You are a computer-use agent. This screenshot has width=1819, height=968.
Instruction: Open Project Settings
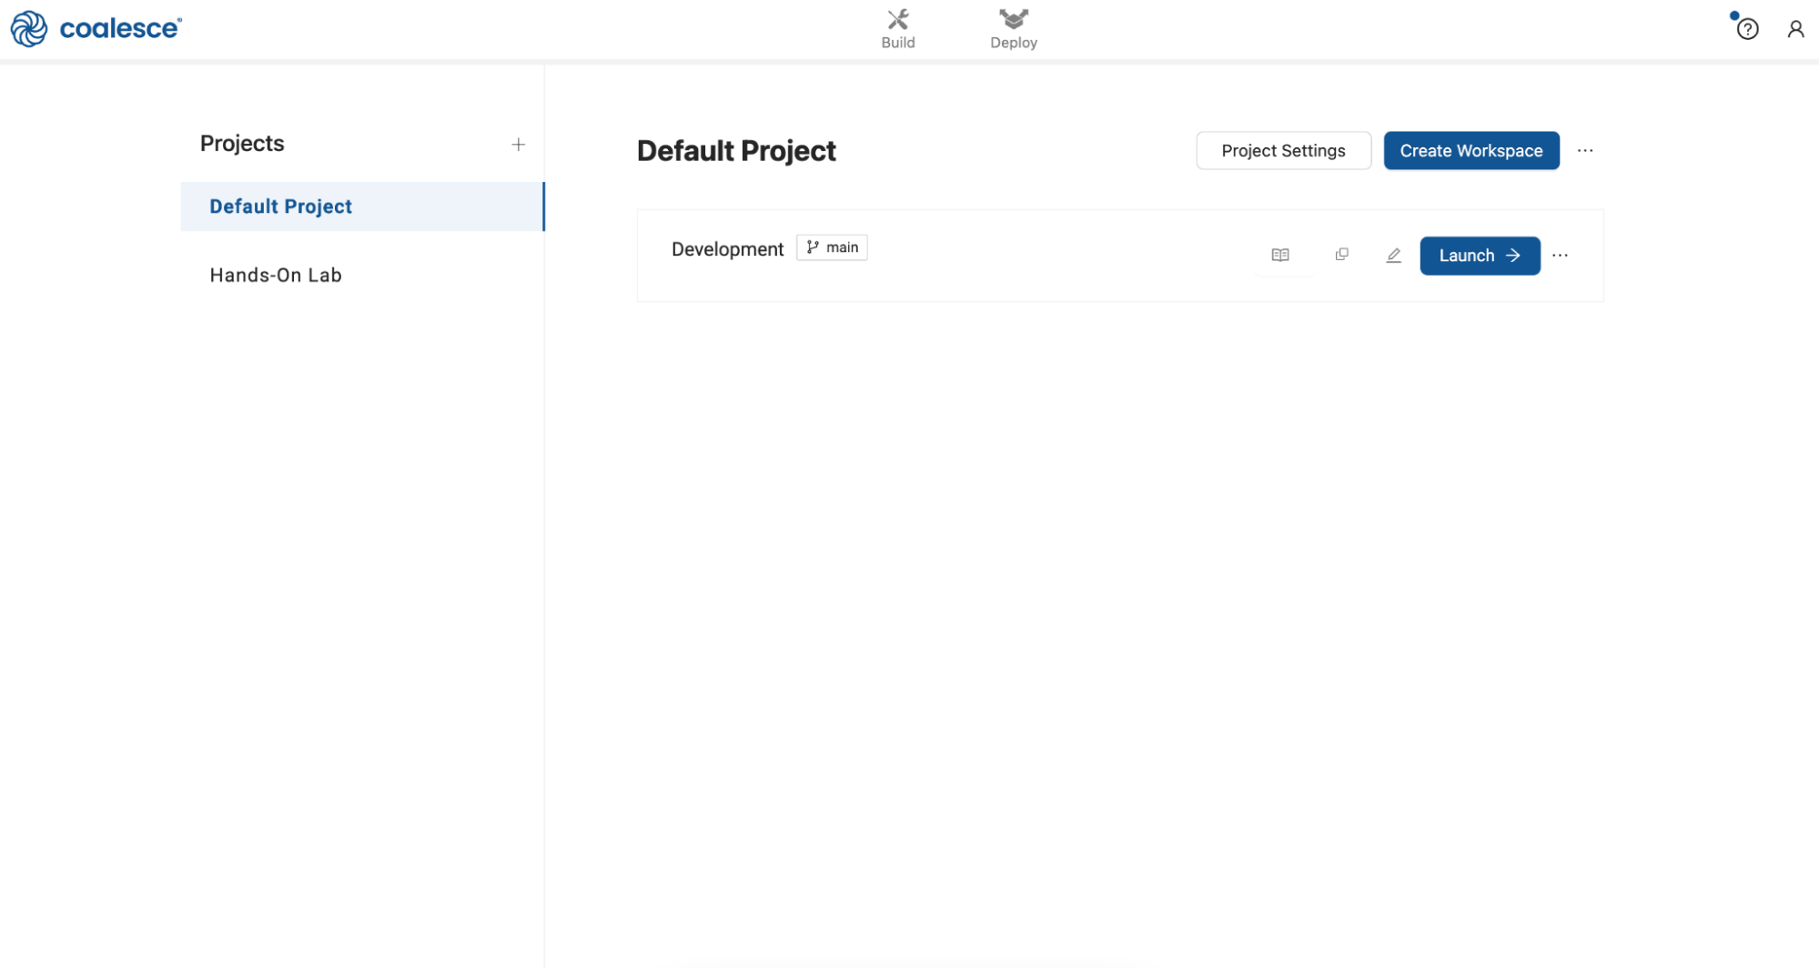coord(1283,150)
